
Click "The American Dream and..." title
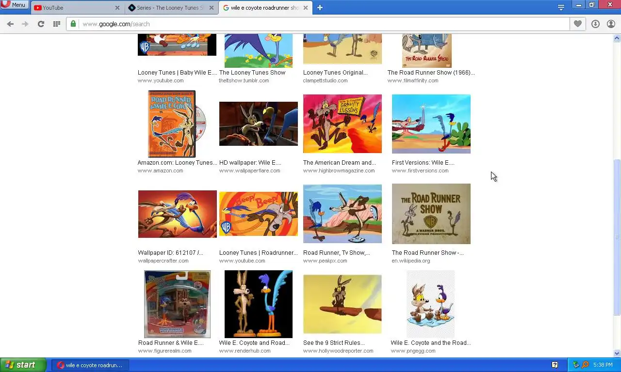(340, 163)
